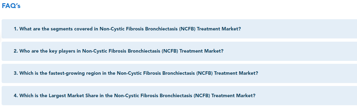Viewport: 357px width, 106px height.
Task: Expand FAQ 1 about segments covered
Action: [179, 29]
